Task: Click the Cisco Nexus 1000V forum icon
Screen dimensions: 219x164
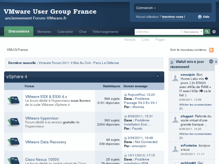Action: tap(14, 160)
